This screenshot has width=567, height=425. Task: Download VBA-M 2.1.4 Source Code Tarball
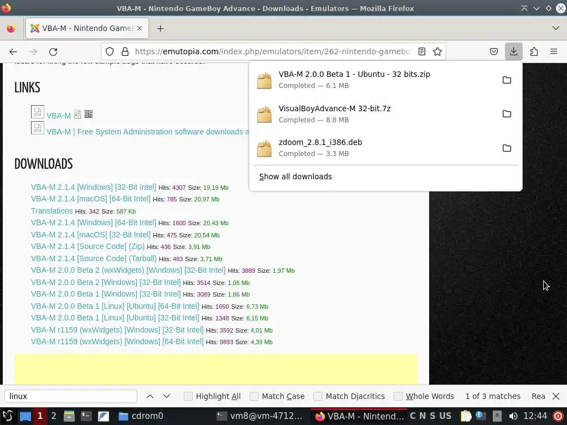[94, 258]
